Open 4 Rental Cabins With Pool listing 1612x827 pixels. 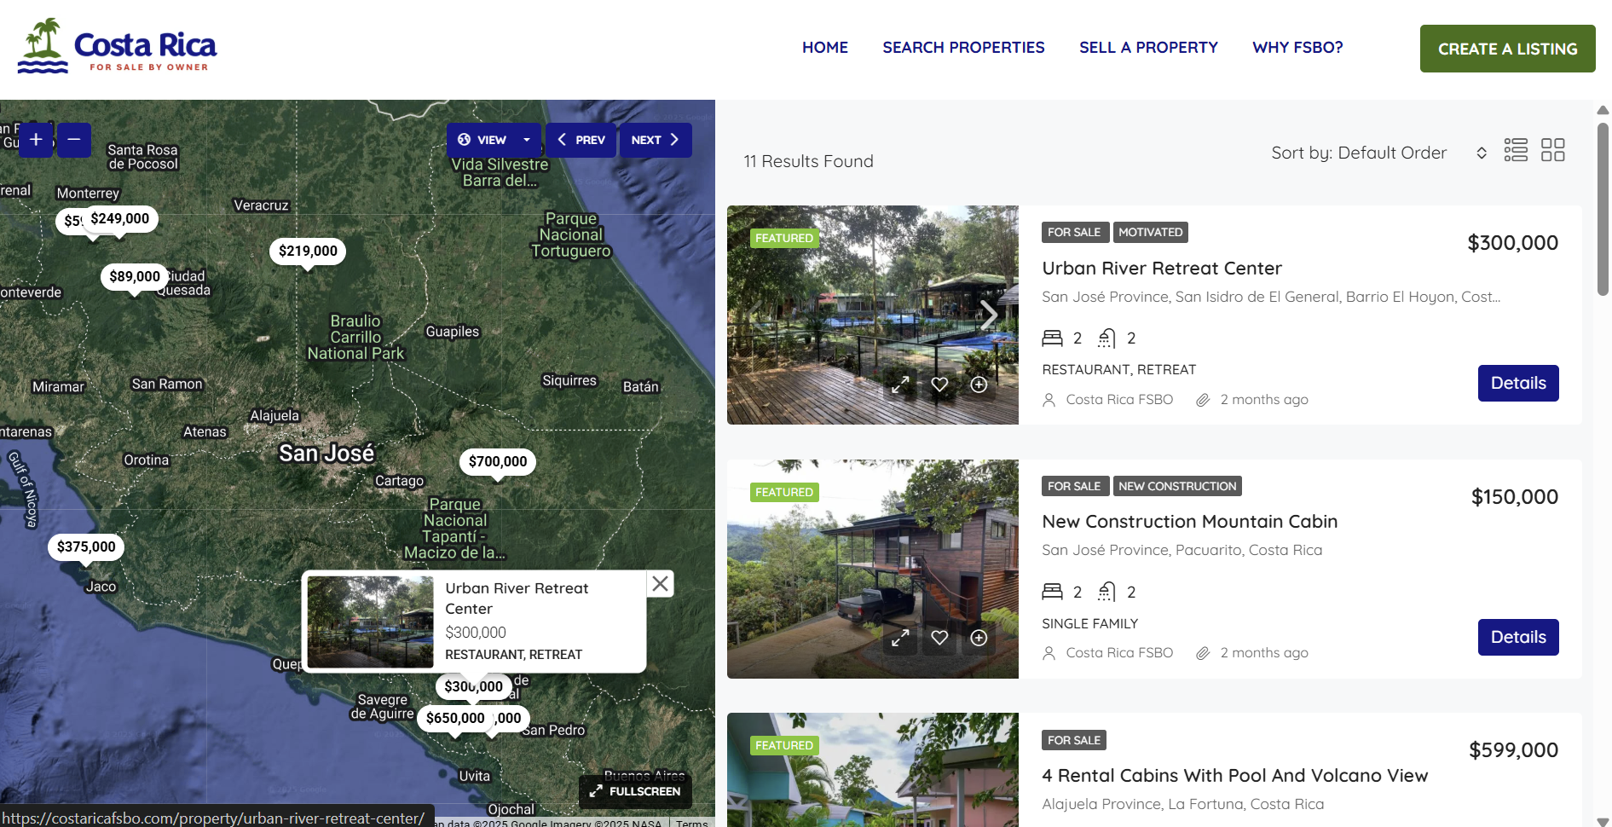(1234, 775)
